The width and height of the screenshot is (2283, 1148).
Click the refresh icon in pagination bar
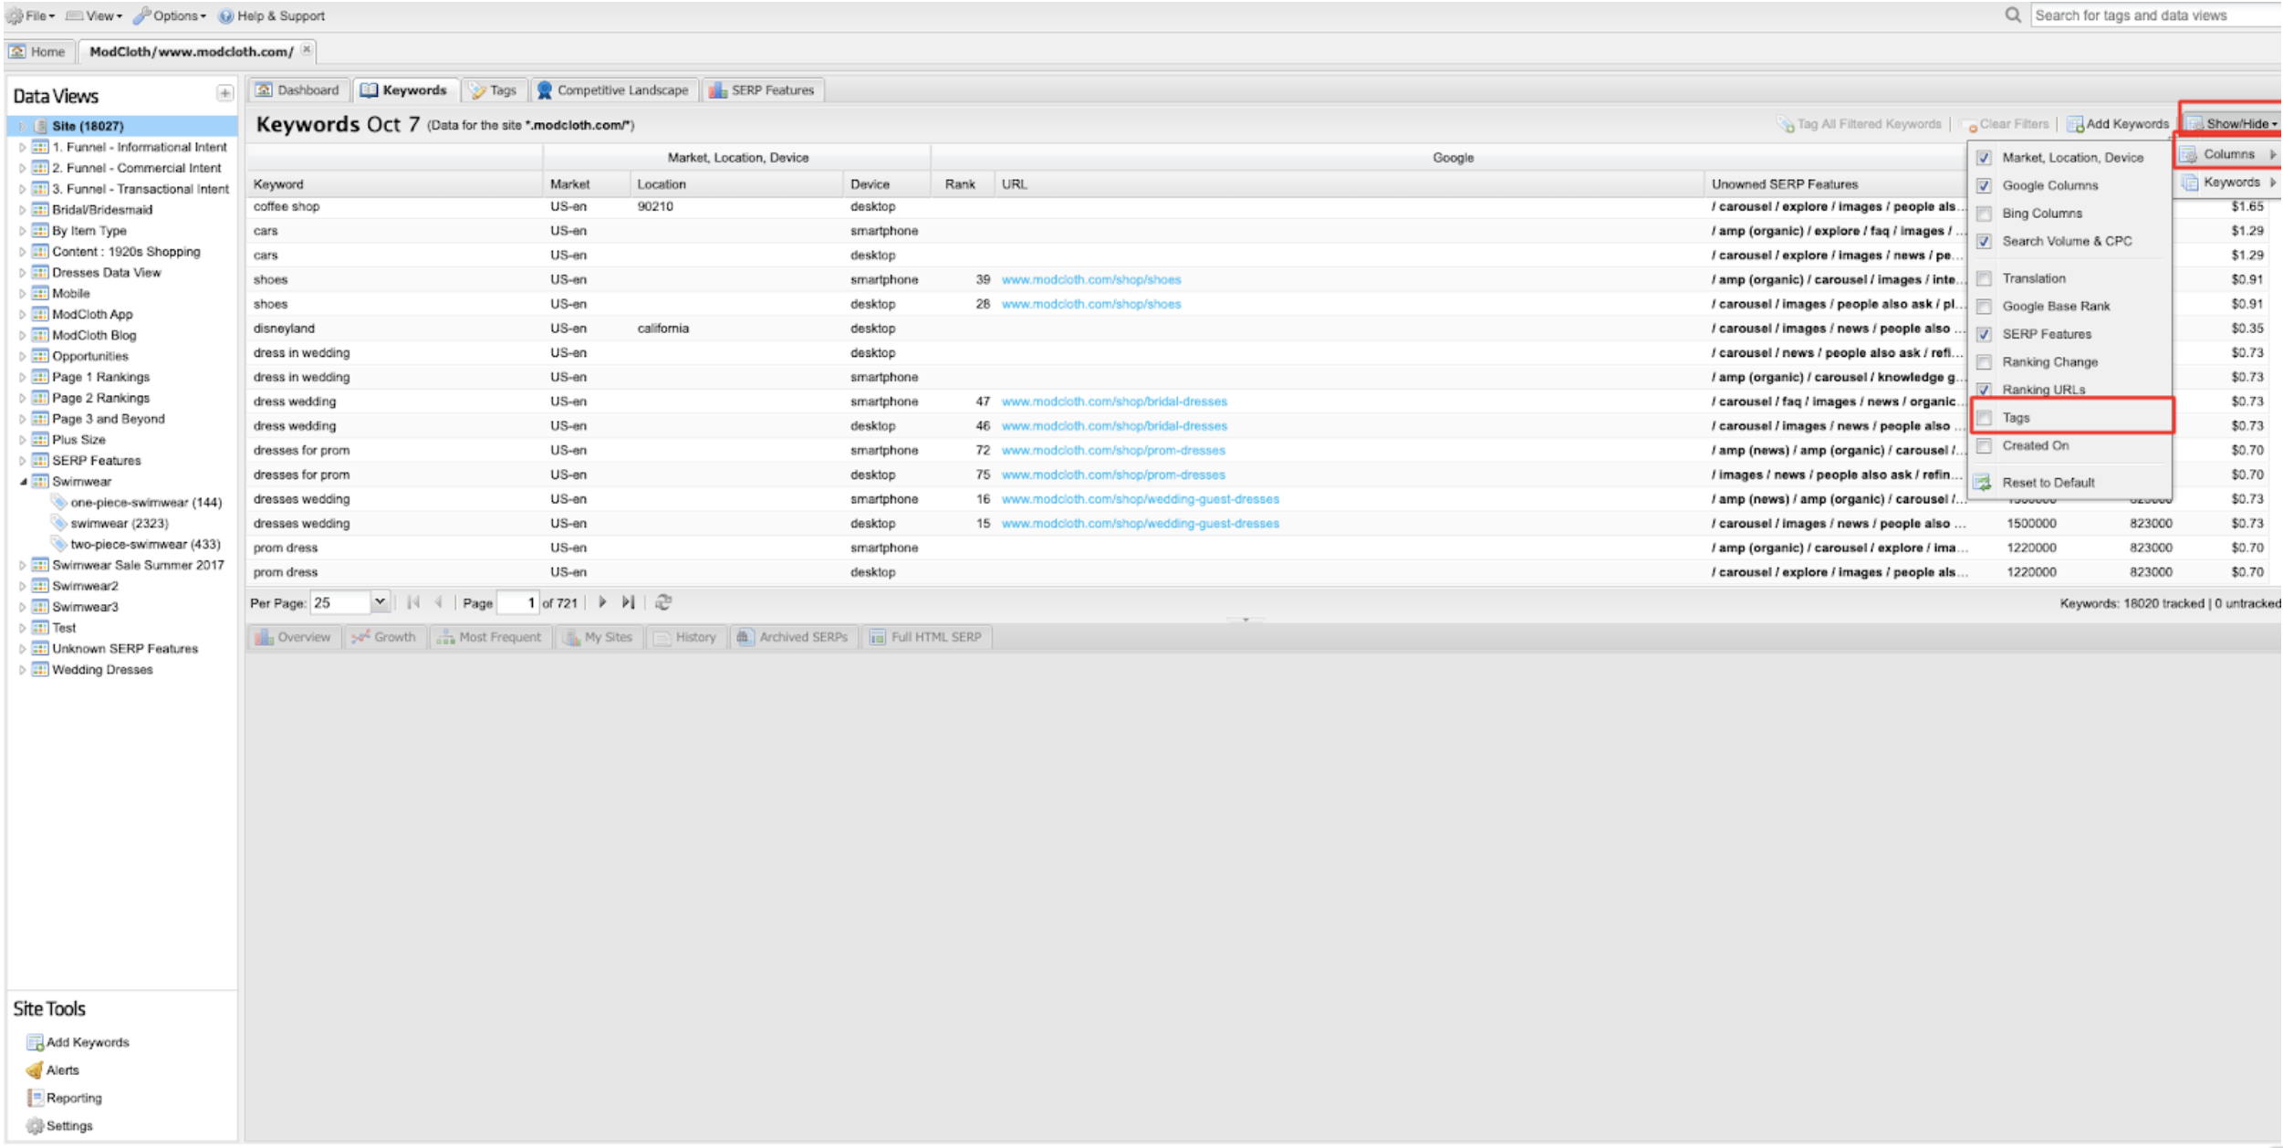663,602
